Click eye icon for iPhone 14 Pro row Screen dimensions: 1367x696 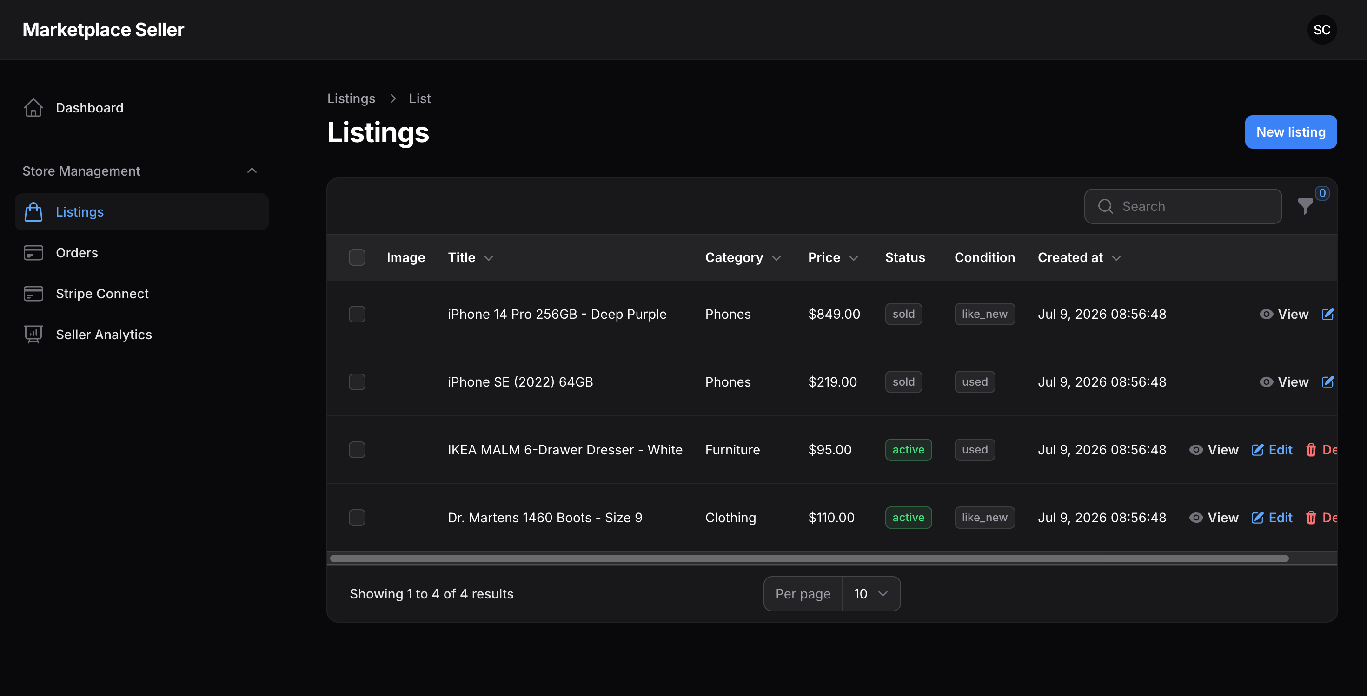pos(1266,314)
